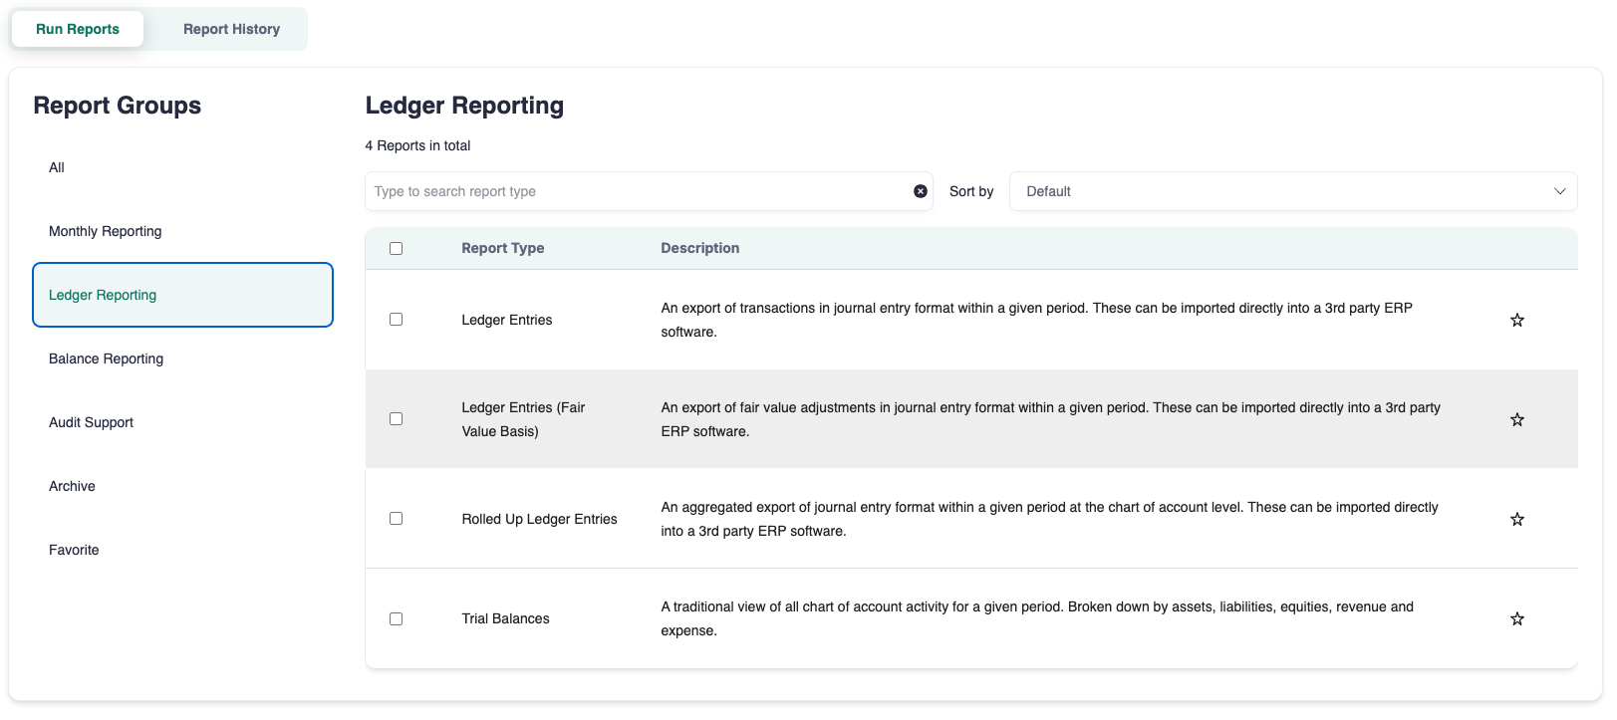Favorite the Ledger Entries report star
This screenshot has width=1617, height=720.
1516,320
